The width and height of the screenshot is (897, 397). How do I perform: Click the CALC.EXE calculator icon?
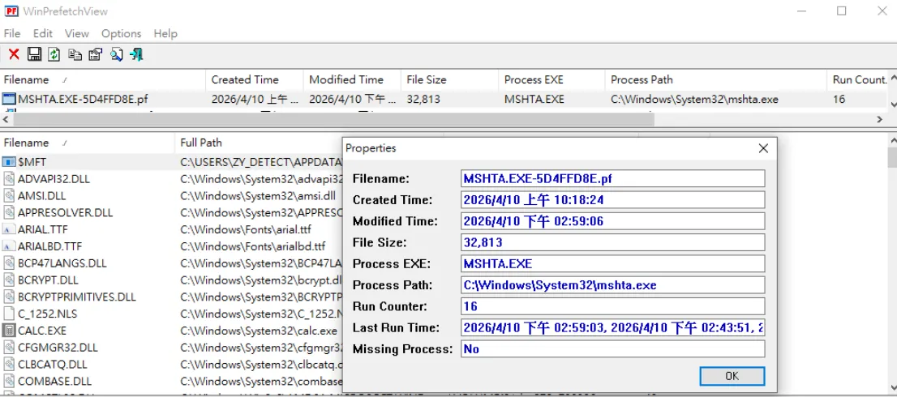[9, 331]
